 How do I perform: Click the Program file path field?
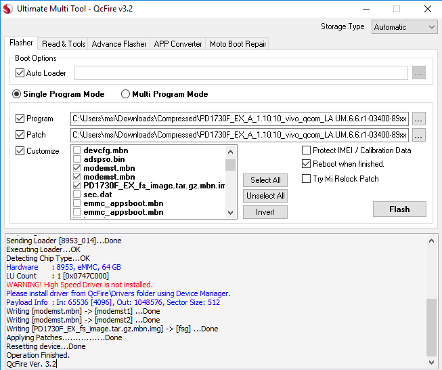point(240,119)
